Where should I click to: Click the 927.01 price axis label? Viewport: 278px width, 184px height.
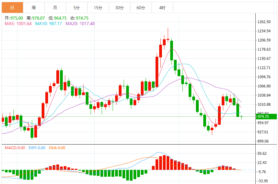[x=263, y=132]
